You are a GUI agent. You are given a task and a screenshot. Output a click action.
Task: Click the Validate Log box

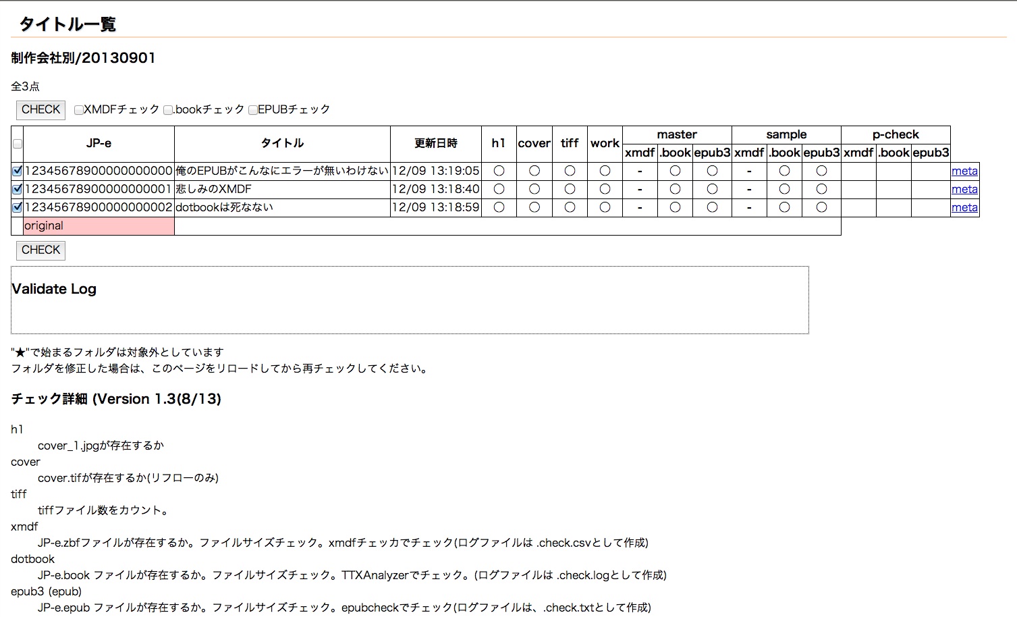point(410,300)
